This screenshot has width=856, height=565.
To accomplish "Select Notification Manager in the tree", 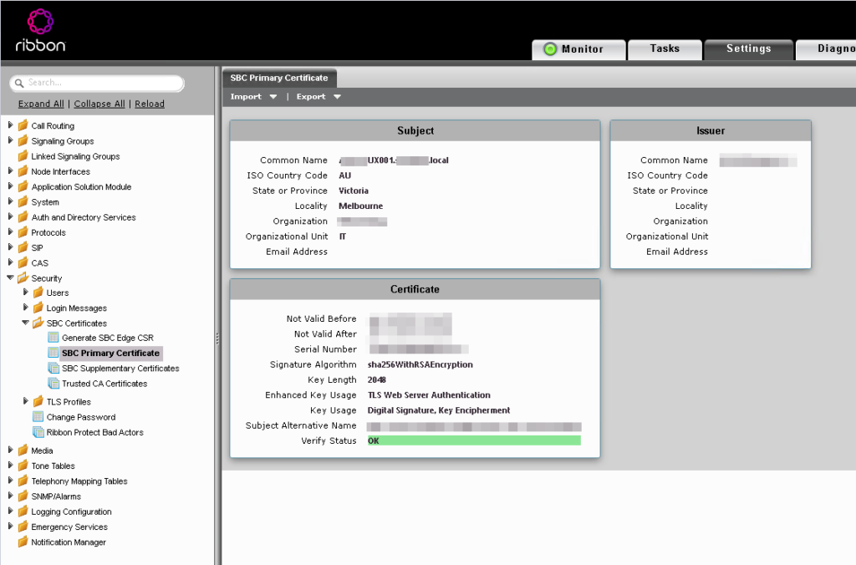I will [69, 542].
